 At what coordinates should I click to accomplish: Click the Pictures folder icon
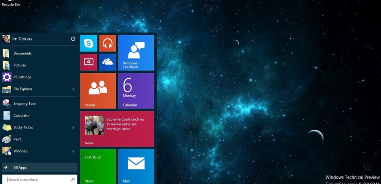point(6,65)
